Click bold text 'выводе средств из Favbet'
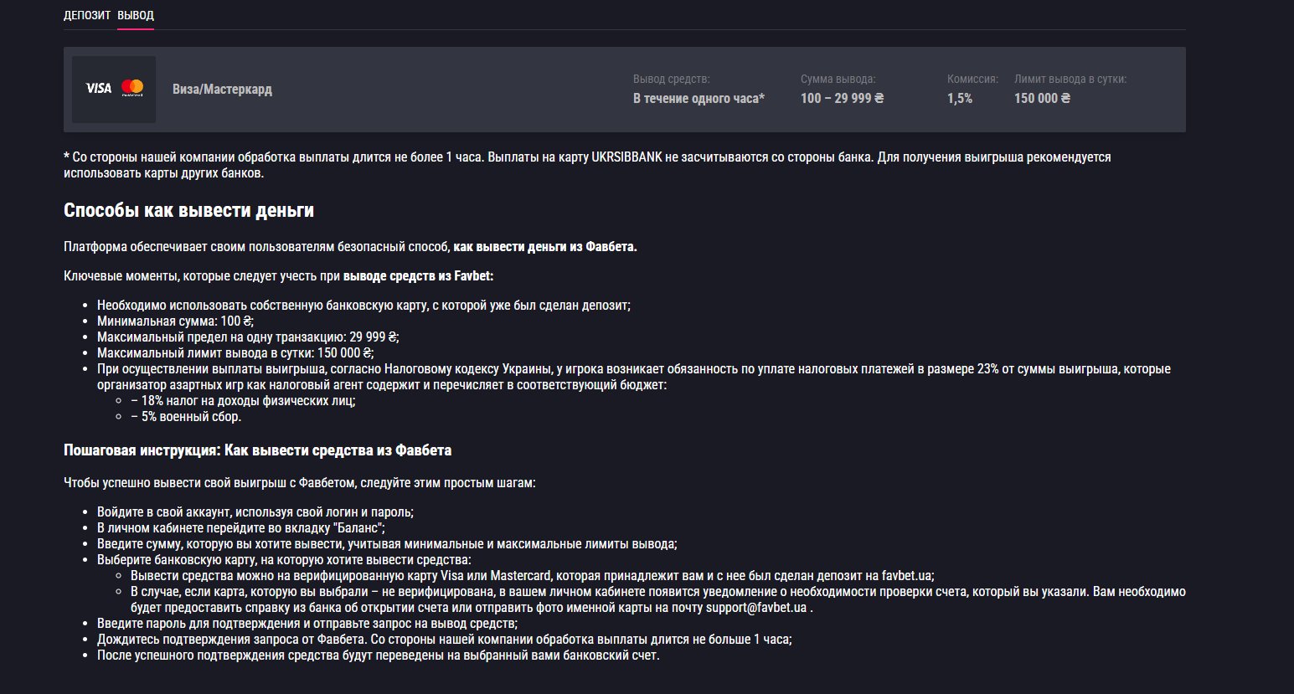Image resolution: width=1294 pixels, height=694 pixels. pyautogui.click(x=418, y=276)
